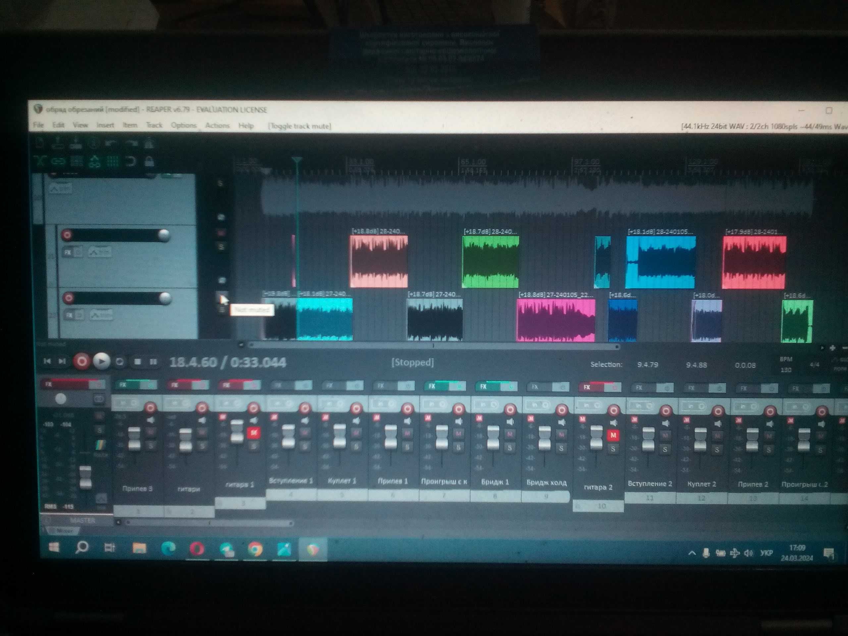Click the BPM 130 tempo field
This screenshot has height=636, width=848.
point(786,370)
